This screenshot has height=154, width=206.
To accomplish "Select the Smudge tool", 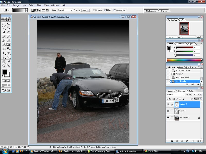I will pyautogui.click(x=4, y=49).
